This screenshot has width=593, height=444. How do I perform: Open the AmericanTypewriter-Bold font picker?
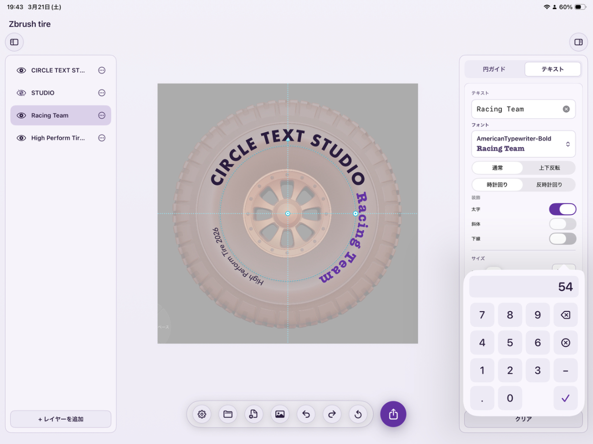[x=523, y=144]
